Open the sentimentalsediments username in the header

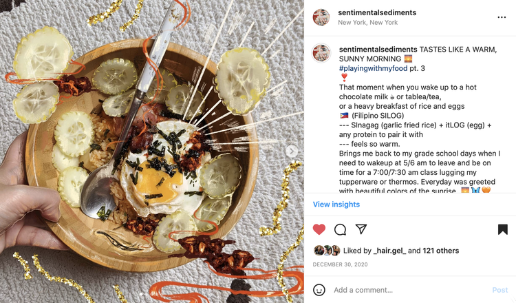pos(377,12)
